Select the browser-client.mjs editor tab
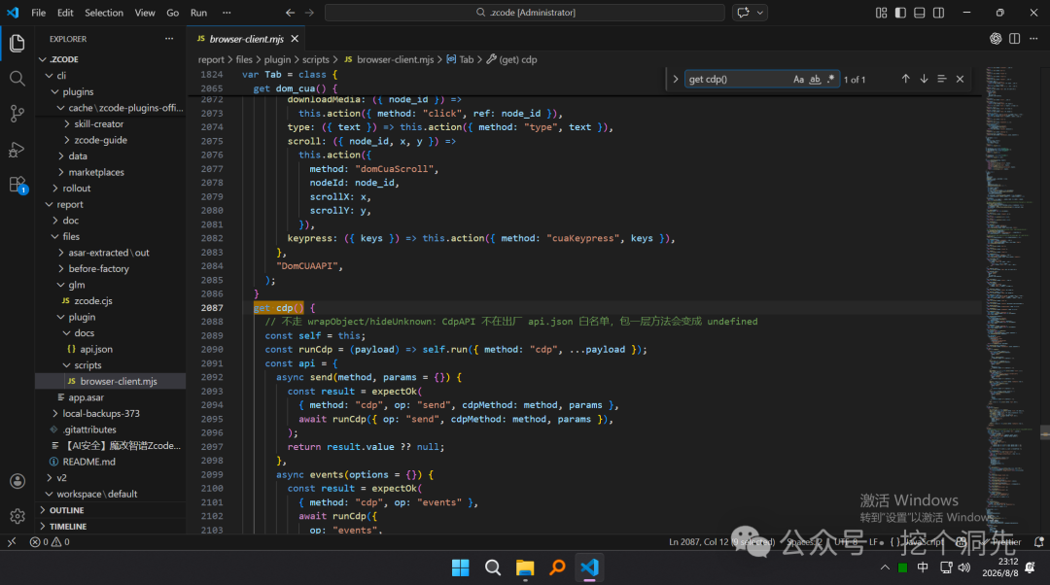The width and height of the screenshot is (1050, 585). pos(246,39)
